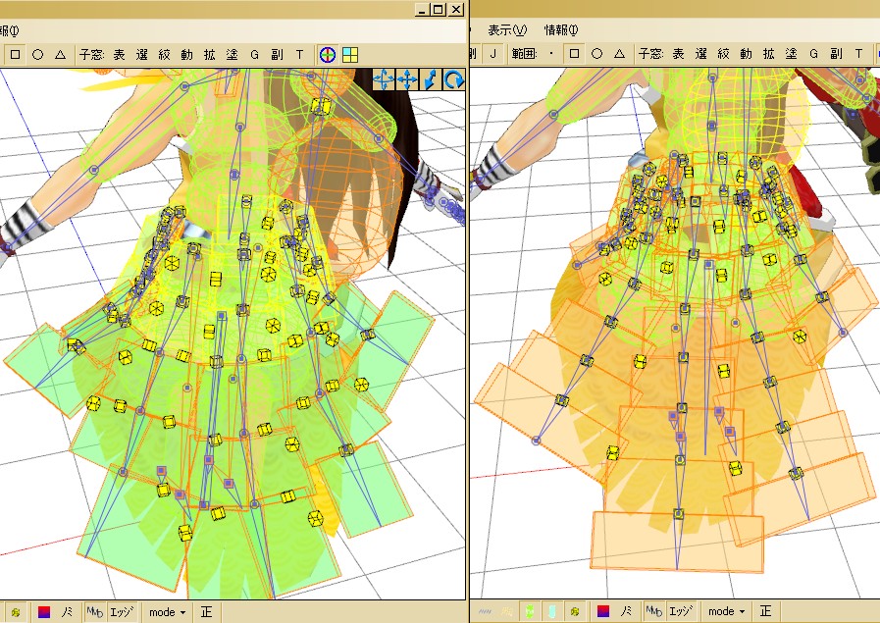Click T sub-window button in right window
This screenshot has width=880, height=623.
[858, 54]
